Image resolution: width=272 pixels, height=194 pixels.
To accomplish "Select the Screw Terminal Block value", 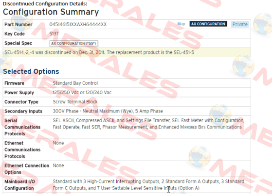I will (75, 102).
